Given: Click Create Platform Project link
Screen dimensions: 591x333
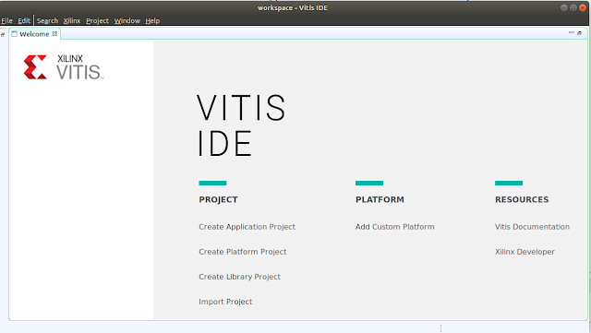Looking at the screenshot, I should click(242, 252).
